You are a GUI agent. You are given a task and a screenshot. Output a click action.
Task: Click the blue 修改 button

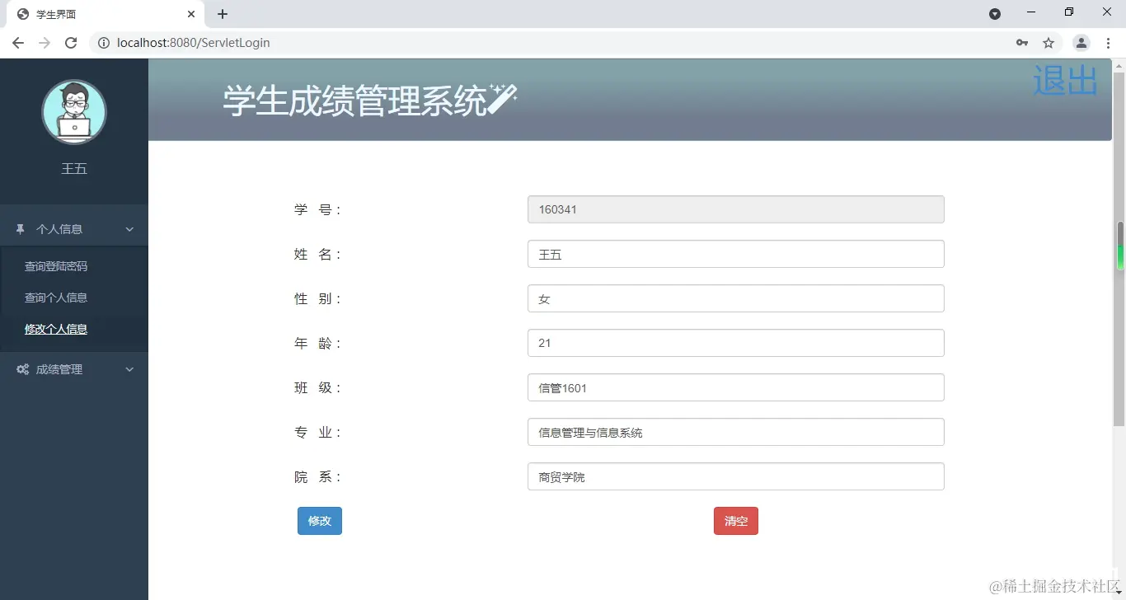pos(320,521)
